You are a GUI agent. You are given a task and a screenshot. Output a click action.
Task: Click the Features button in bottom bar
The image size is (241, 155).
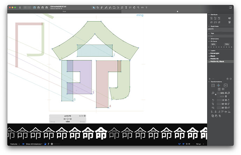[x=14, y=144]
